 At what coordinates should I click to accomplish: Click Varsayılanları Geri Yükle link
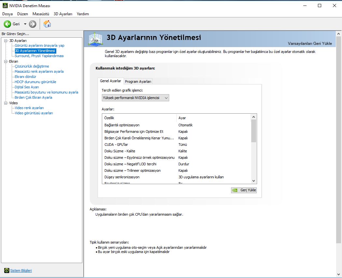310,43
